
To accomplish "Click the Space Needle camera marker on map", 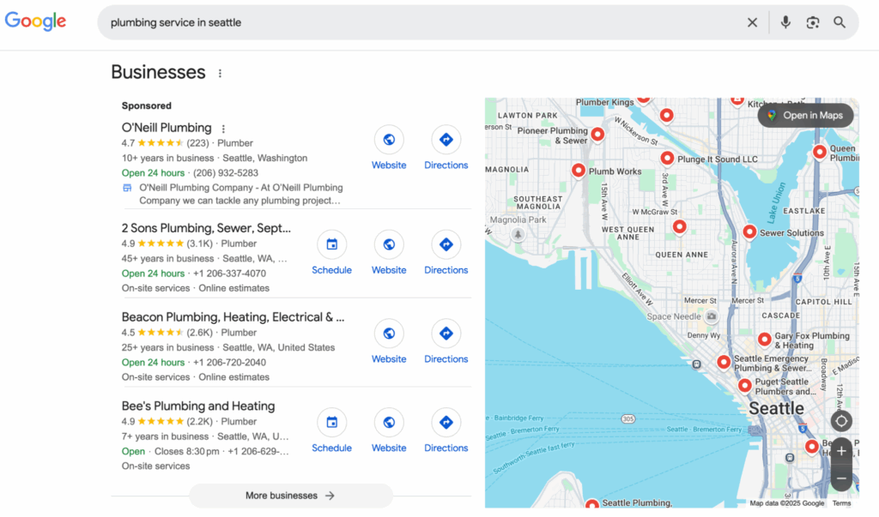I will (x=712, y=316).
